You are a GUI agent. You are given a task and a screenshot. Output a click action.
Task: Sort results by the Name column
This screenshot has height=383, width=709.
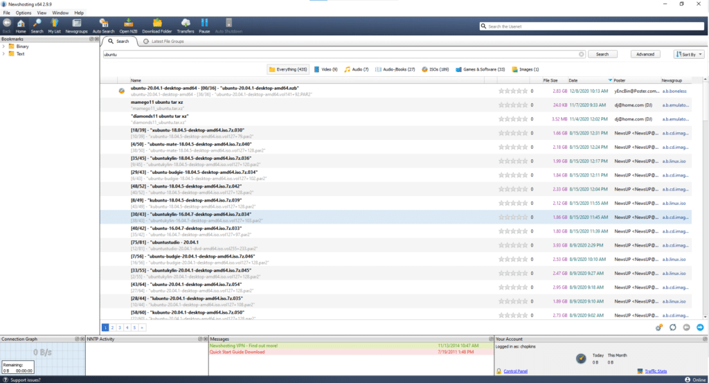click(307, 80)
